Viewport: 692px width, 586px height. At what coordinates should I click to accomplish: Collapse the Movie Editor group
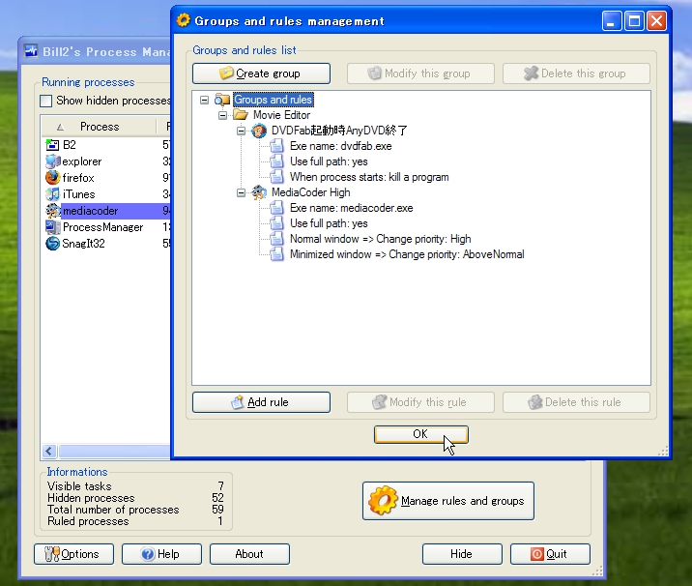tap(223, 115)
